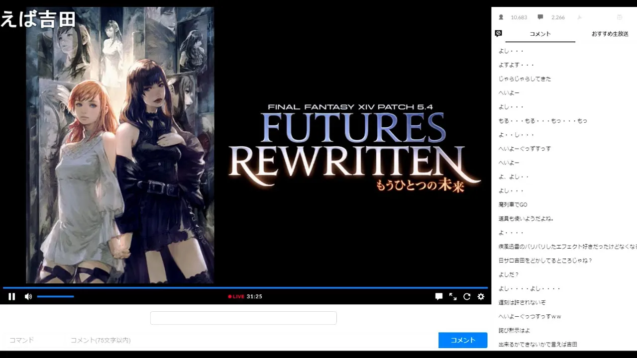Viewport: 637px width, 358px height.
Task: Click the video artwork of two women
Action: tap(120, 145)
